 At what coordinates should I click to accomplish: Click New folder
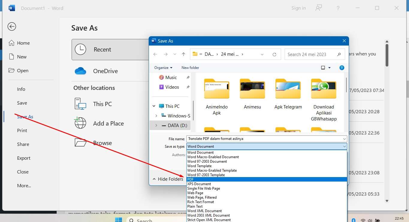tap(190, 68)
